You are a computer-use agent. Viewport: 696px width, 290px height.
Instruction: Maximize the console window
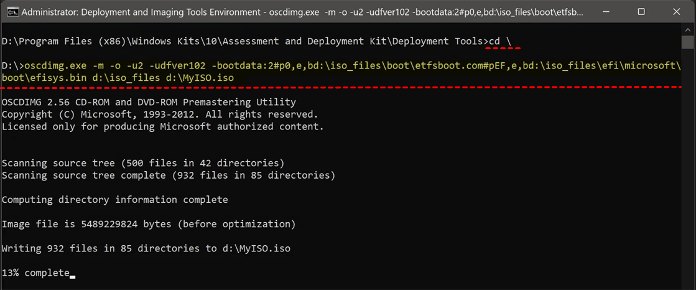coord(641,12)
